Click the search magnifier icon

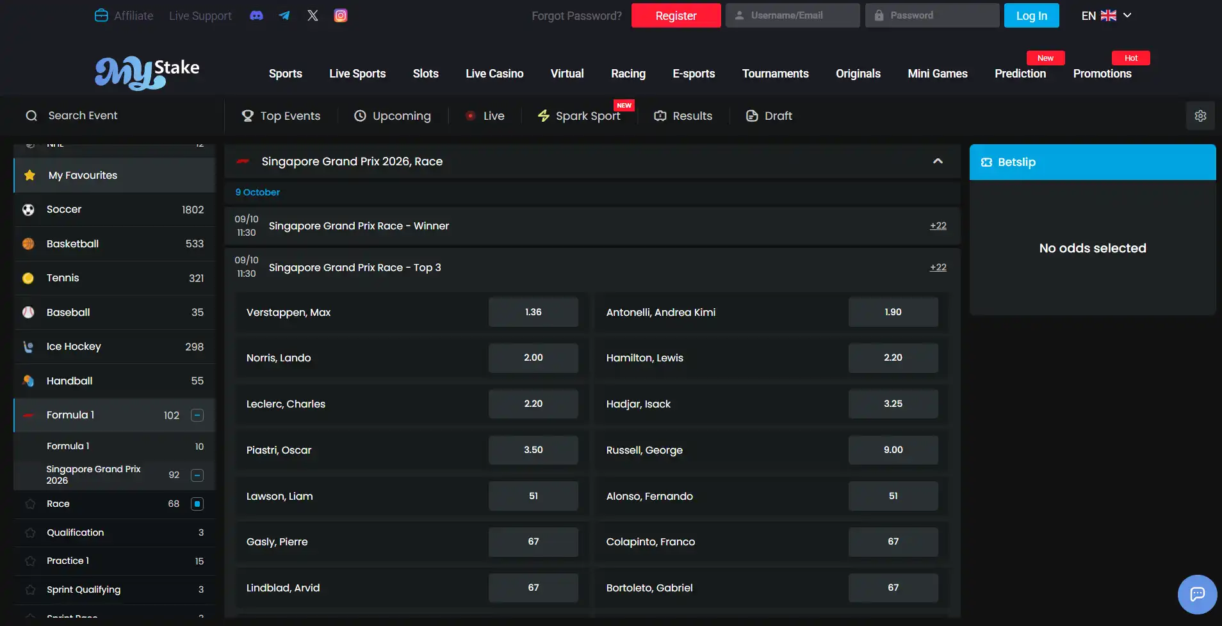(x=31, y=116)
